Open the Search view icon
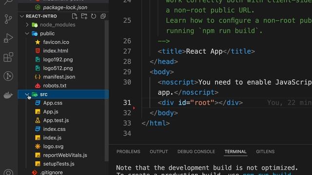The width and height of the screenshot is (312, 175). pyautogui.click(x=8, y=2)
